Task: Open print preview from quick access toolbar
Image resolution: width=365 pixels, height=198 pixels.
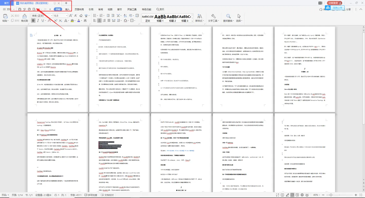Action: (x=34, y=9)
